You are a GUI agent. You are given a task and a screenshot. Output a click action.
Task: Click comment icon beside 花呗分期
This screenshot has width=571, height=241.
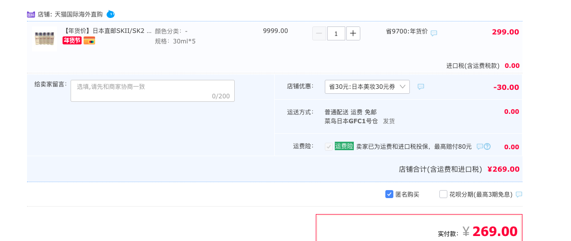pos(519,194)
